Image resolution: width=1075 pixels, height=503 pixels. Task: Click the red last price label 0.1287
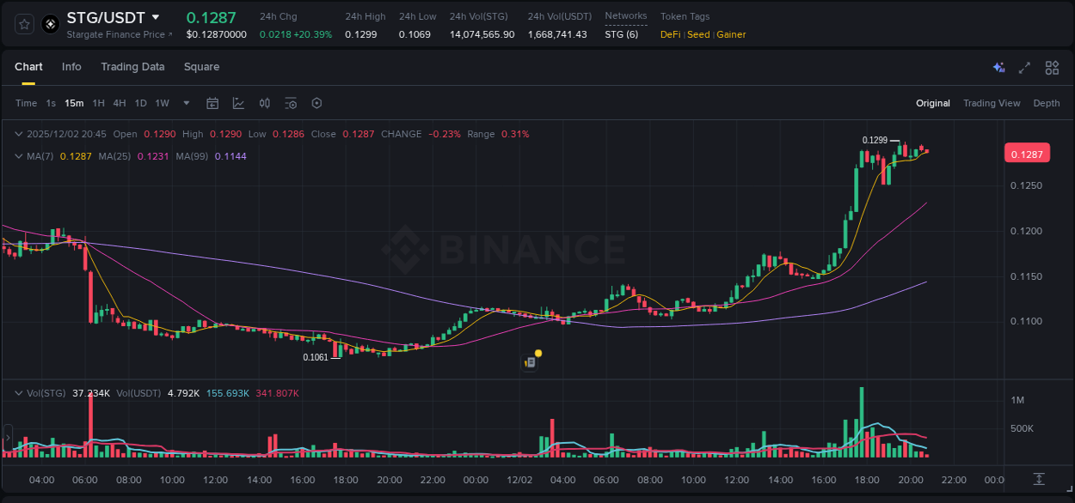pos(1028,153)
